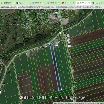Screen dimensions: 104x104
Task: Click the GeoWarehouse tab favicon
Action: coord(78,3)
